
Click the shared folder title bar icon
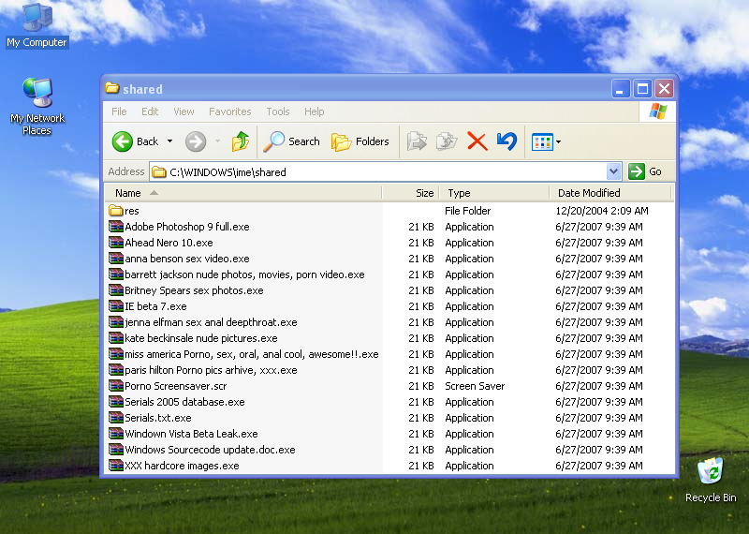point(112,88)
